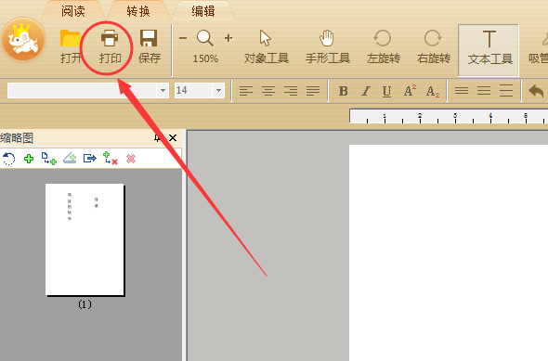548x361 pixels.
Task: Align text left
Action: (x=246, y=91)
